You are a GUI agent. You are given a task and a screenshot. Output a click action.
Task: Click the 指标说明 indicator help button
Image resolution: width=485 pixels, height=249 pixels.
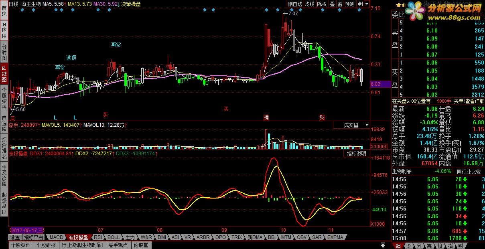coord(357,154)
